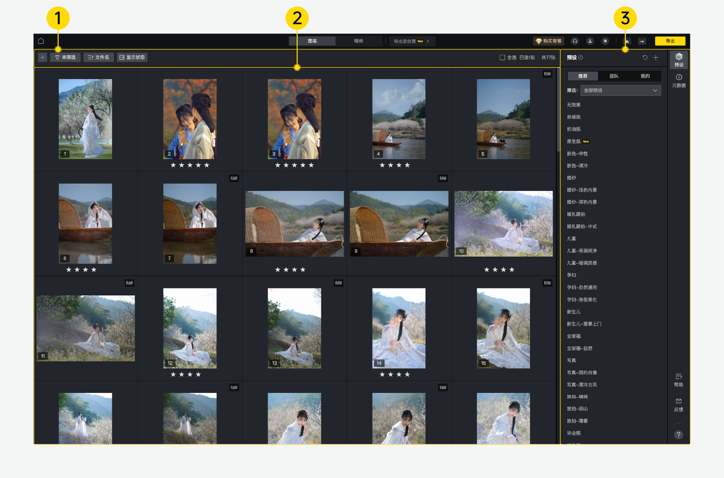Switch to the 团队 presets tab
Image resolution: width=724 pixels, height=478 pixels.
pyautogui.click(x=613, y=76)
